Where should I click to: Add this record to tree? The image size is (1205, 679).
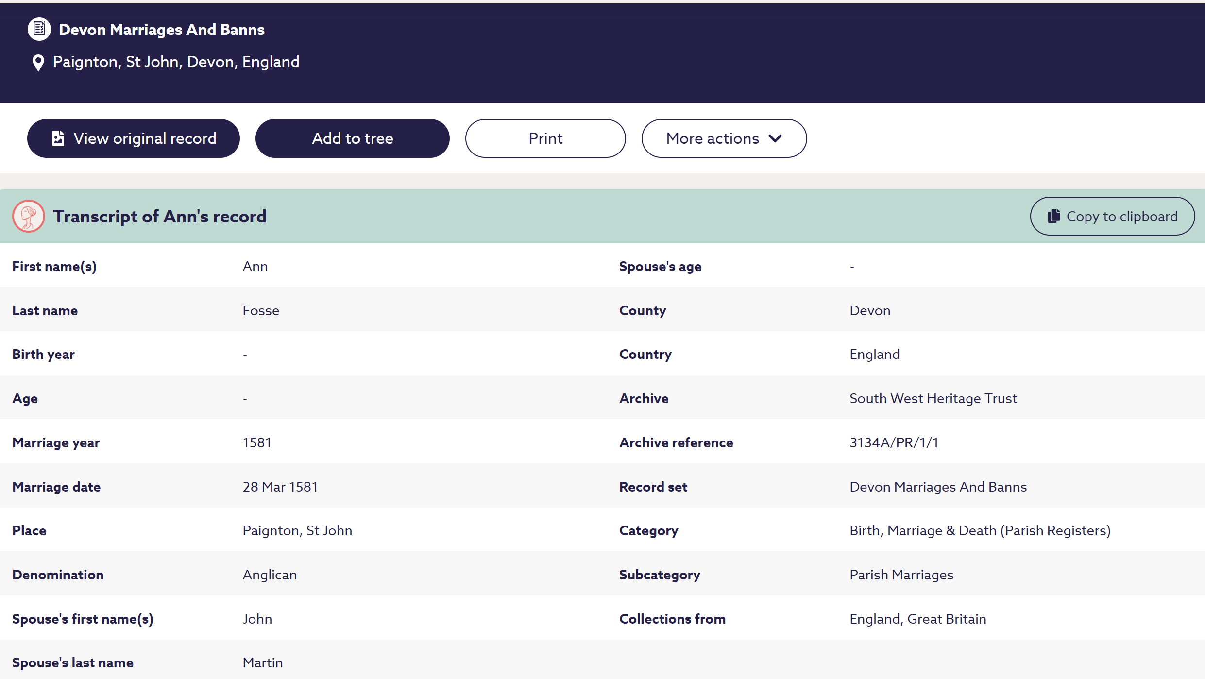click(352, 138)
